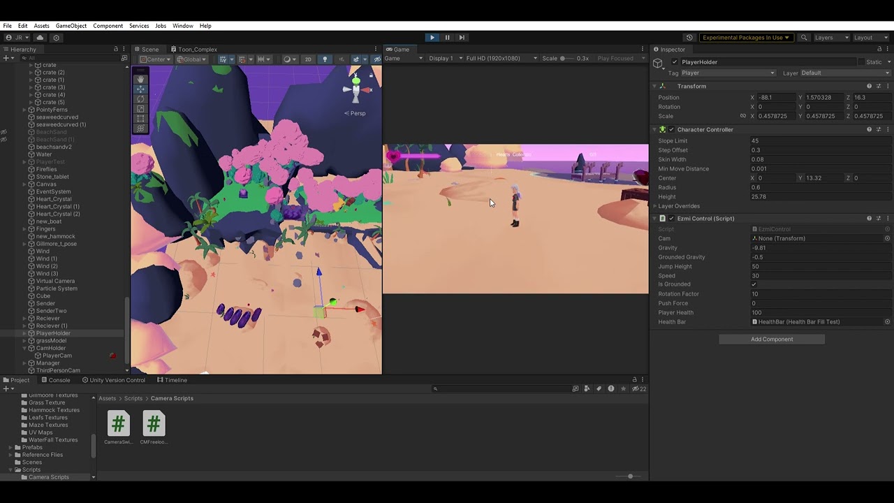Collapse the Transform component with its arrow
The image size is (894, 503).
pyautogui.click(x=654, y=86)
